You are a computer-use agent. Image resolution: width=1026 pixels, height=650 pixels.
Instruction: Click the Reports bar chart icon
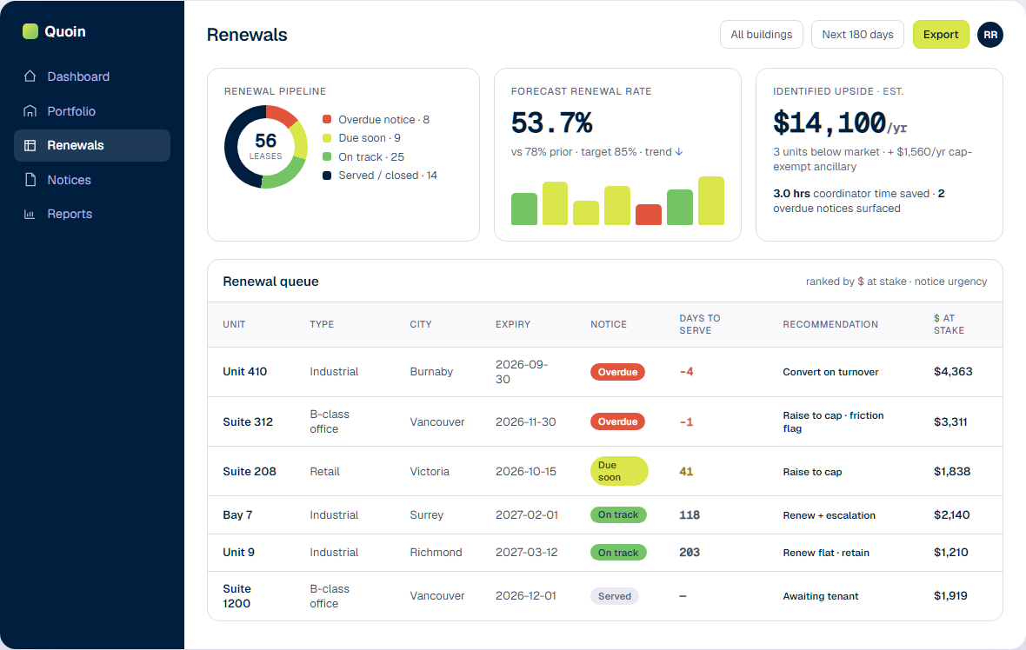point(30,214)
